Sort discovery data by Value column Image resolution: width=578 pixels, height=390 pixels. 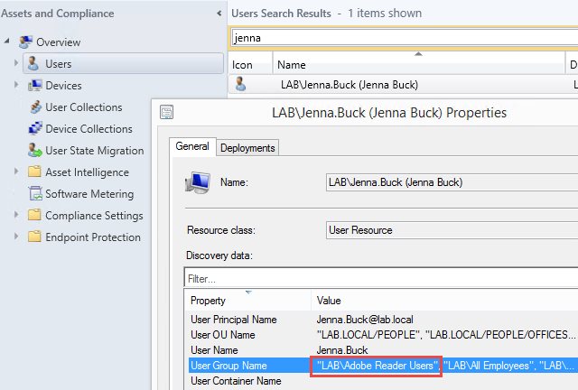click(x=444, y=300)
